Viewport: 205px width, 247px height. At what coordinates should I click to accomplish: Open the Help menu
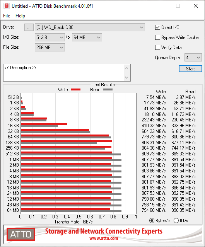[20, 16]
